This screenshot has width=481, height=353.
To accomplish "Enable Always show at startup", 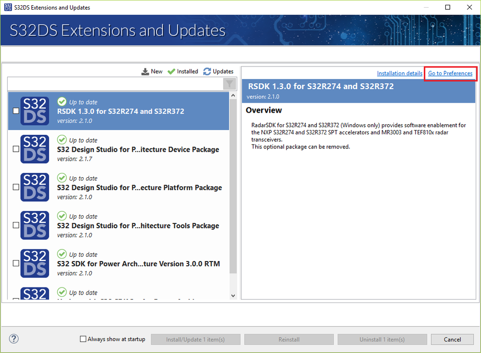I will tap(83, 339).
